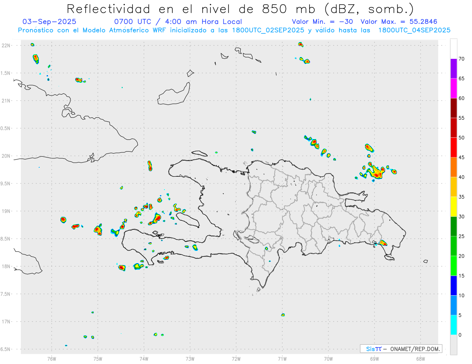Click the colorbar value "65"
Image resolution: width=472 pixels, height=364 pixels.
[x=462, y=79]
